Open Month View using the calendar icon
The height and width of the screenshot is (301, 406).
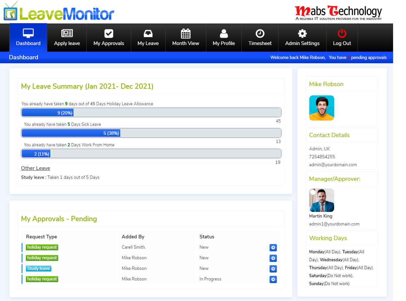pyautogui.click(x=185, y=33)
